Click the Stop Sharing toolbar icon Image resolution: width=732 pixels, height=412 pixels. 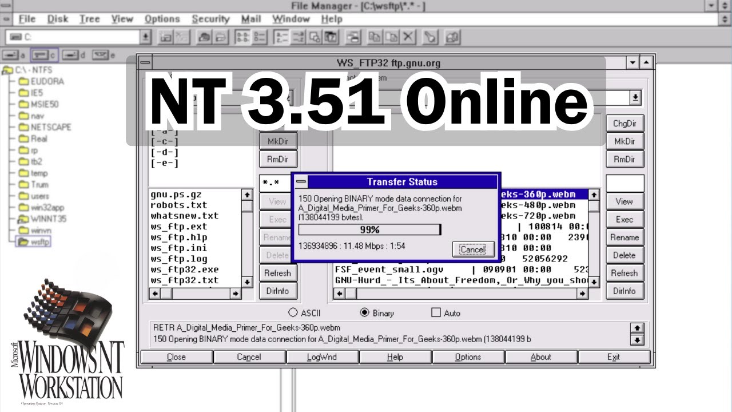(x=220, y=37)
